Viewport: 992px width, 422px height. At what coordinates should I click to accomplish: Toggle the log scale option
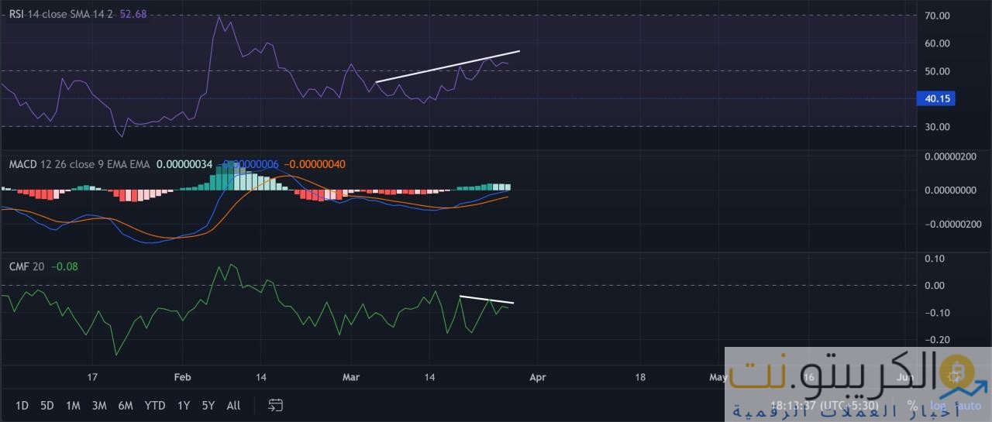[939, 406]
